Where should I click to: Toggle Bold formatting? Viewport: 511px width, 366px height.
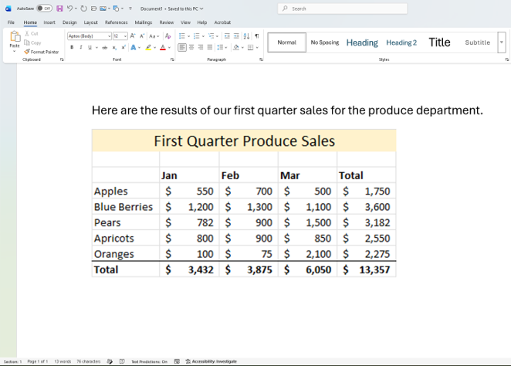72,48
